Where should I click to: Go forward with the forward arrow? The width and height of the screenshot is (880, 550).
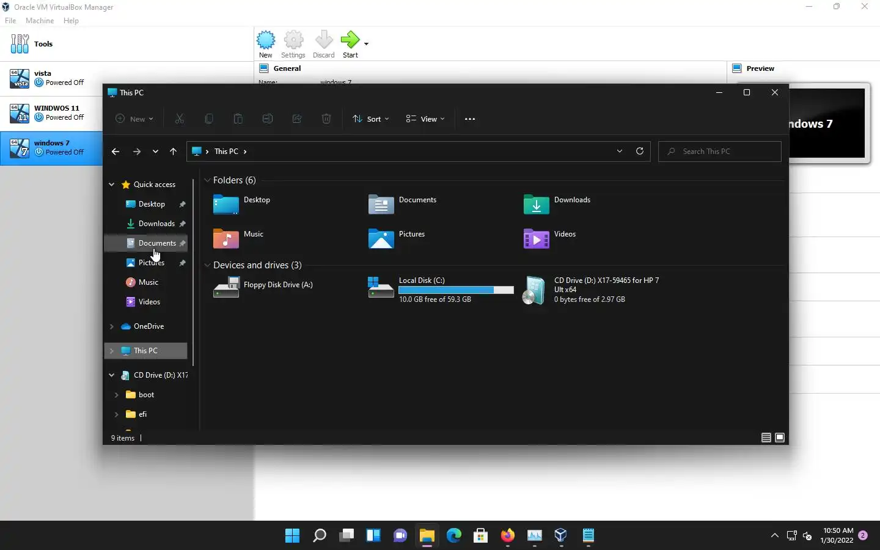click(x=137, y=152)
